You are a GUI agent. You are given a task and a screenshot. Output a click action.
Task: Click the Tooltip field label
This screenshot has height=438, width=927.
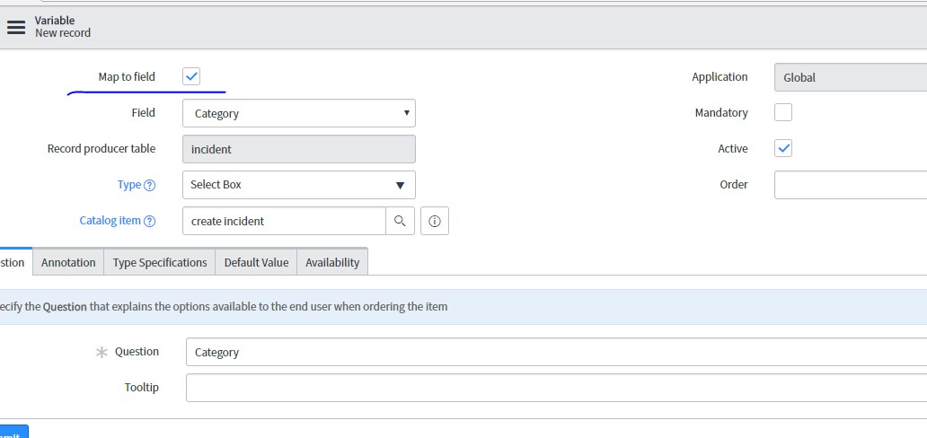pos(141,387)
